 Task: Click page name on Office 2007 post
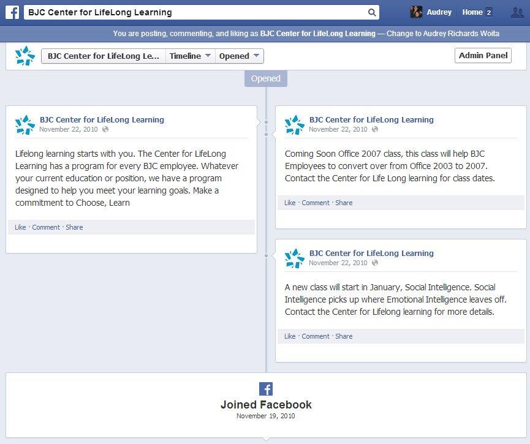click(x=371, y=119)
